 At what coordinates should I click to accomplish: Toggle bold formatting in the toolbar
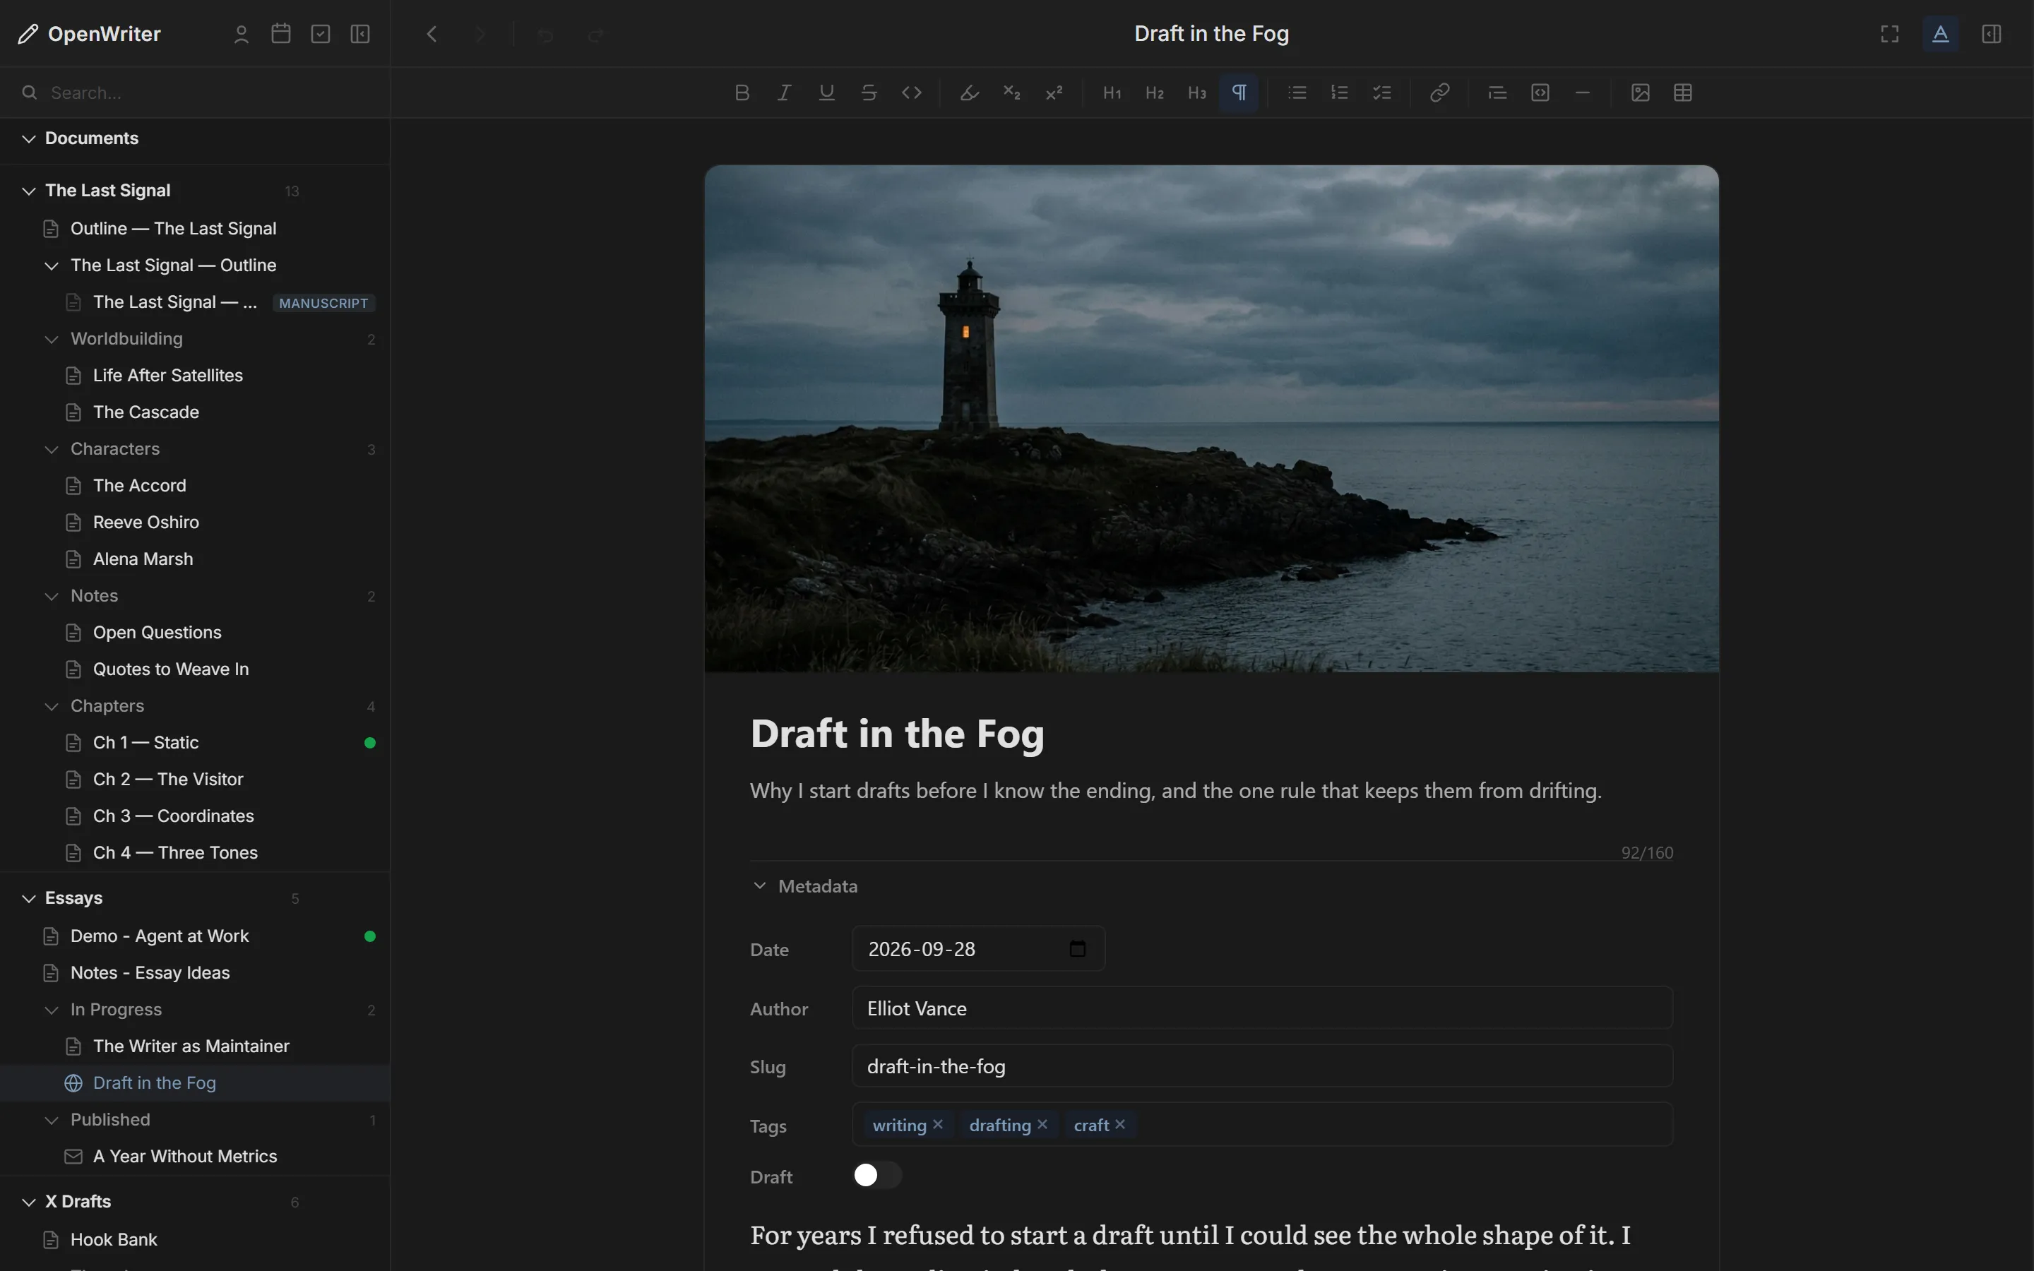pyautogui.click(x=742, y=93)
